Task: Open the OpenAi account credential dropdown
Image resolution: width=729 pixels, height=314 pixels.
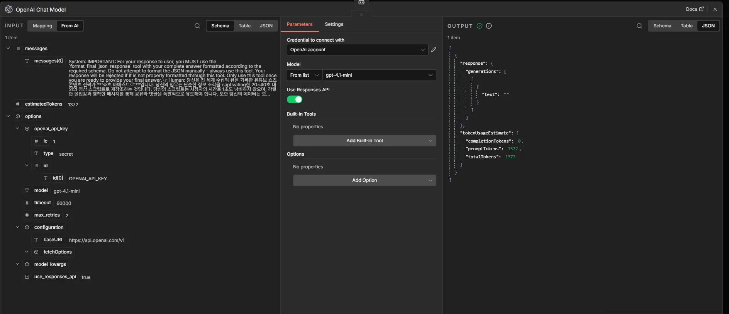Action: [357, 50]
